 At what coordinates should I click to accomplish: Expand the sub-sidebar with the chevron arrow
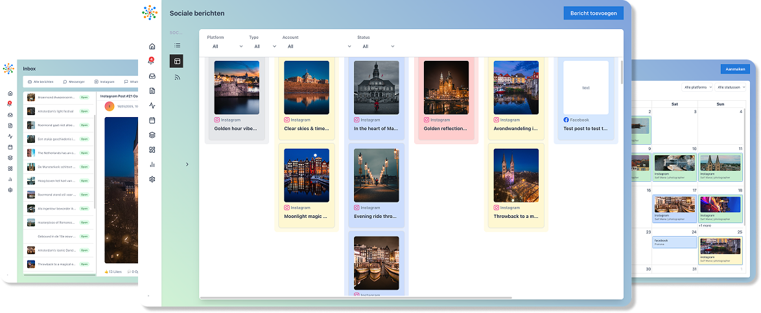pyautogui.click(x=187, y=164)
